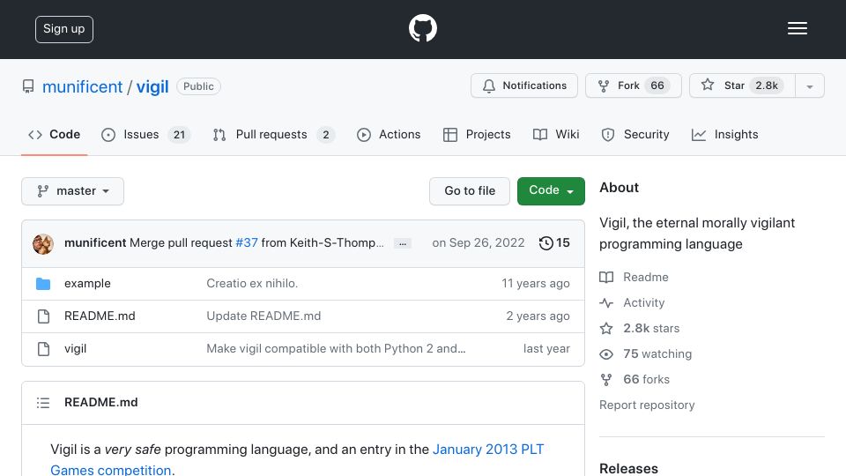The width and height of the screenshot is (846, 476).
Task: Open the README outline list icon
Action: [43, 403]
